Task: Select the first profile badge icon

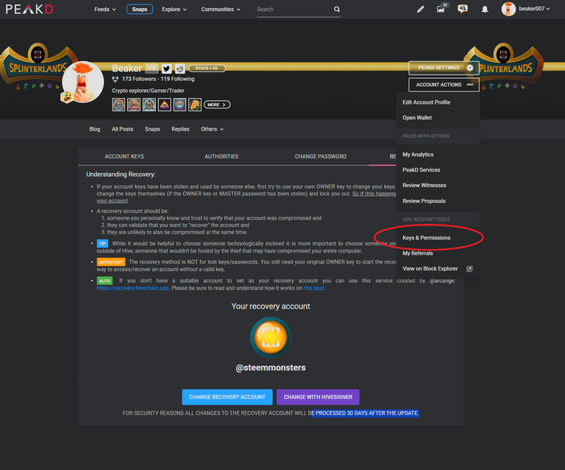Action: pos(118,105)
